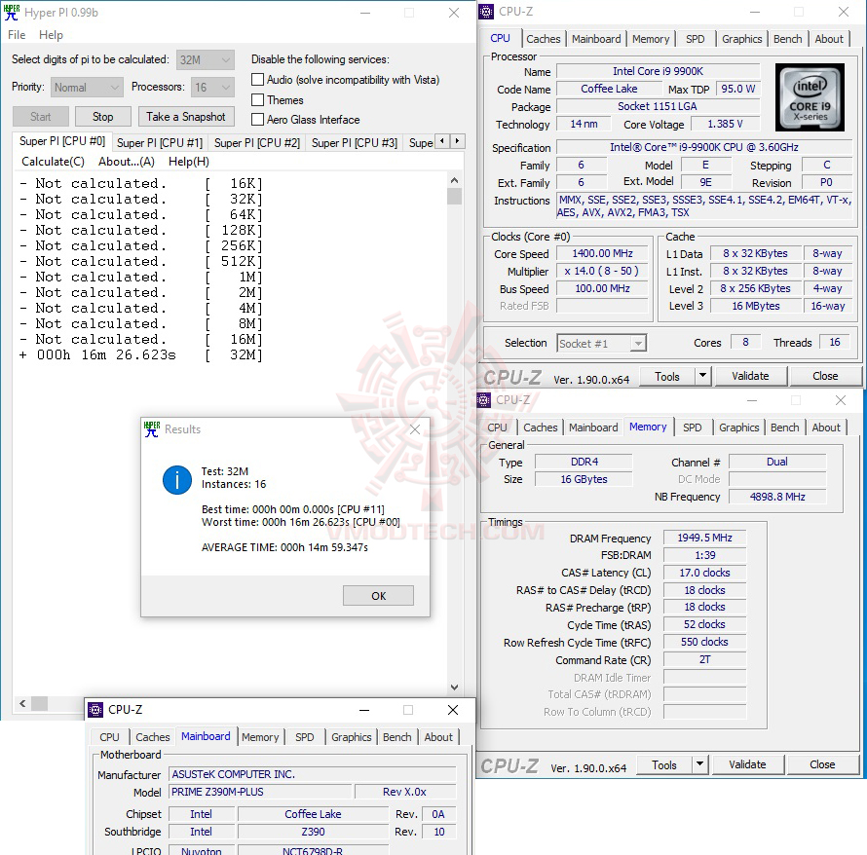Open the Calculate(C) menu in Hyper PI
Image resolution: width=867 pixels, height=855 pixels.
point(52,161)
